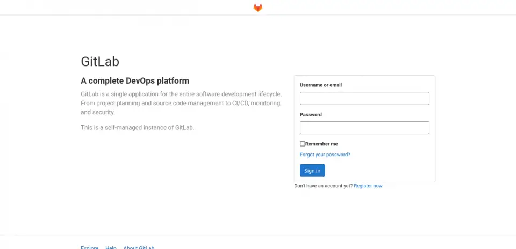
Task: Click the 'Username or email' label
Action: [x=321, y=85]
